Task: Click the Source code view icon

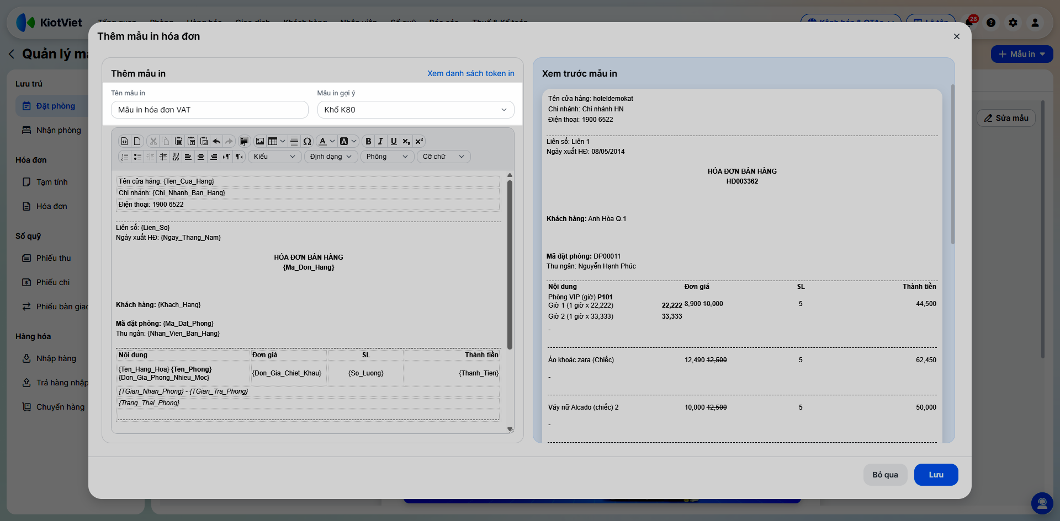Action: [x=125, y=141]
